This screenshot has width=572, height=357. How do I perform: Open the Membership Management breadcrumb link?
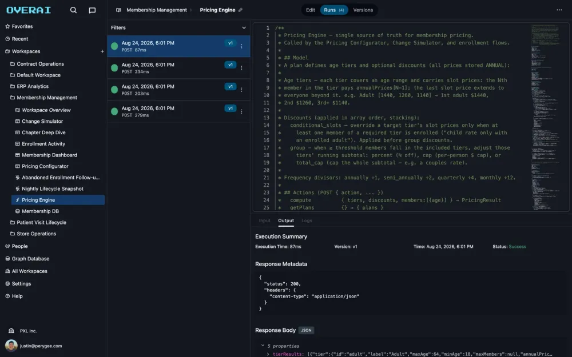click(x=157, y=10)
